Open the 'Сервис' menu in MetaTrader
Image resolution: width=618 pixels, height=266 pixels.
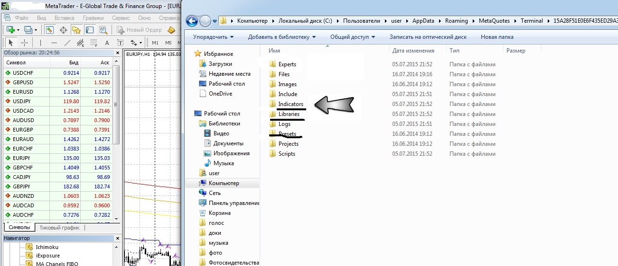point(121,18)
